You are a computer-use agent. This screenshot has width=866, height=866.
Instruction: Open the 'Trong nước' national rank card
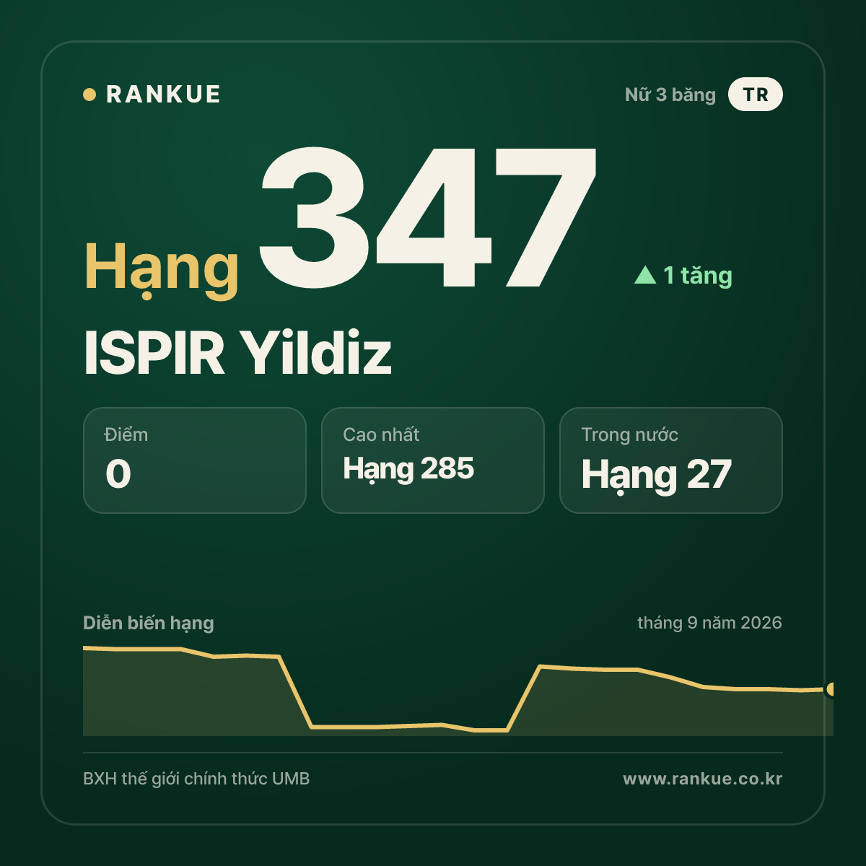click(671, 460)
